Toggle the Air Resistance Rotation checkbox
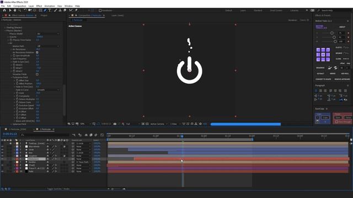353x198 pixels. [x=37, y=52]
